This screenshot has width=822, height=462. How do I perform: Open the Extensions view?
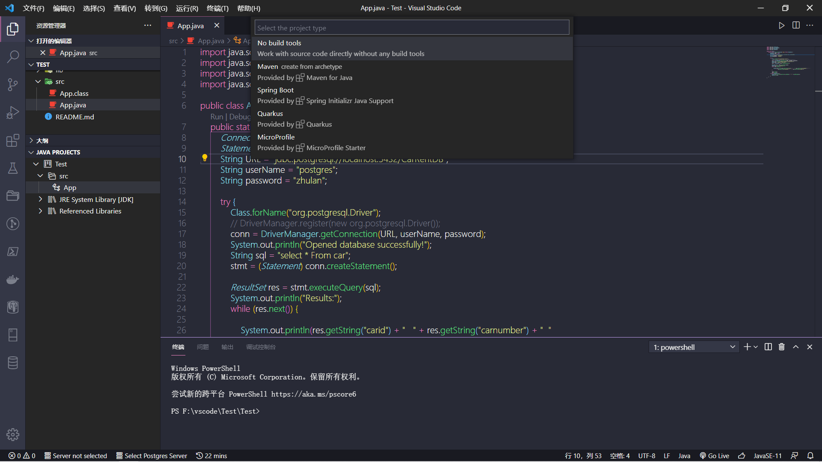(x=13, y=140)
